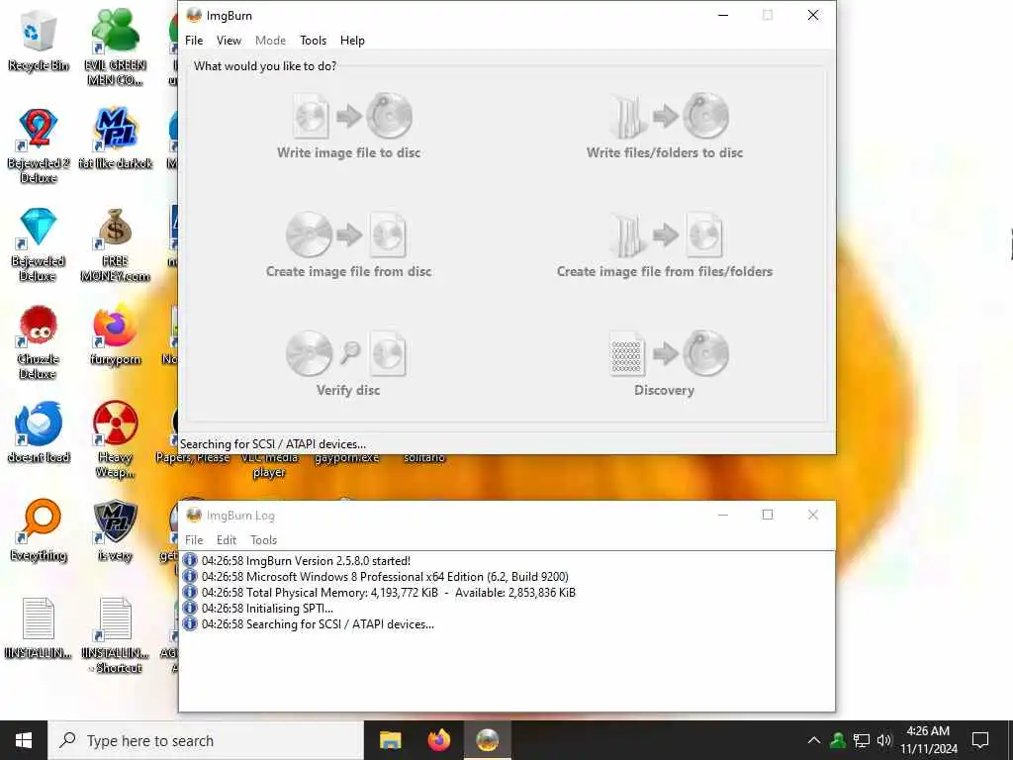
Task: Open the ImgBurn View menu
Action: 229,40
